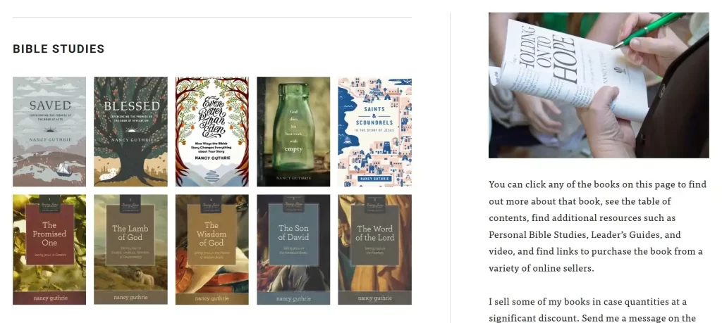Click the sailing ship on Saved cover
The width and height of the screenshot is (722, 323).
click(63, 169)
